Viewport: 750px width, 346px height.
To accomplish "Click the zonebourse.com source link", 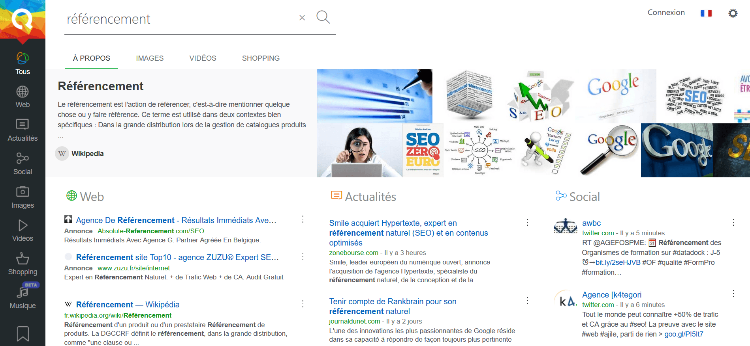I will (x=353, y=253).
